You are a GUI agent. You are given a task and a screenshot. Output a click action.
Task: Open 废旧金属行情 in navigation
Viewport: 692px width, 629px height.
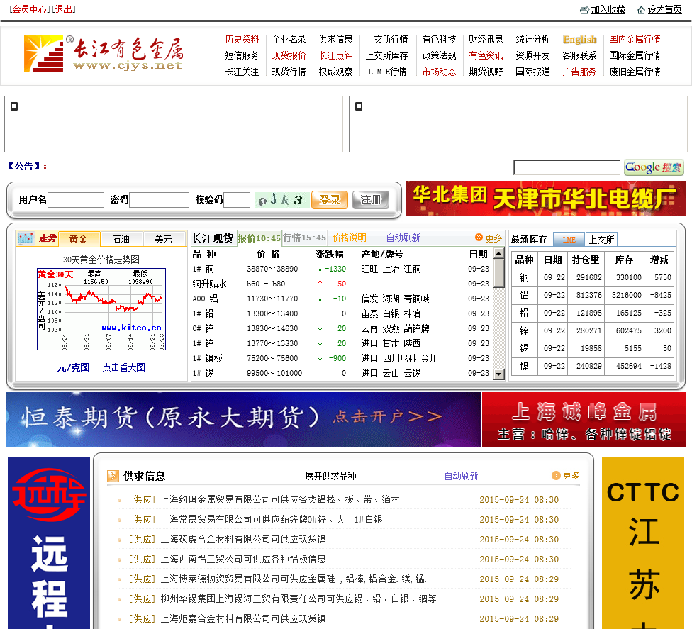click(x=635, y=72)
